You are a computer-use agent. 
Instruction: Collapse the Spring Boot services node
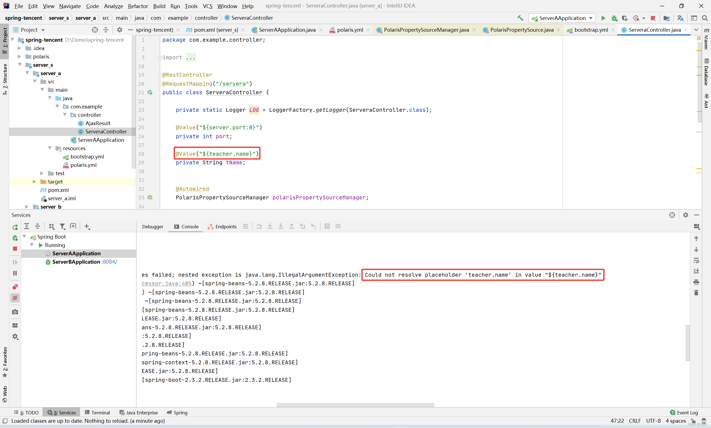pos(24,236)
